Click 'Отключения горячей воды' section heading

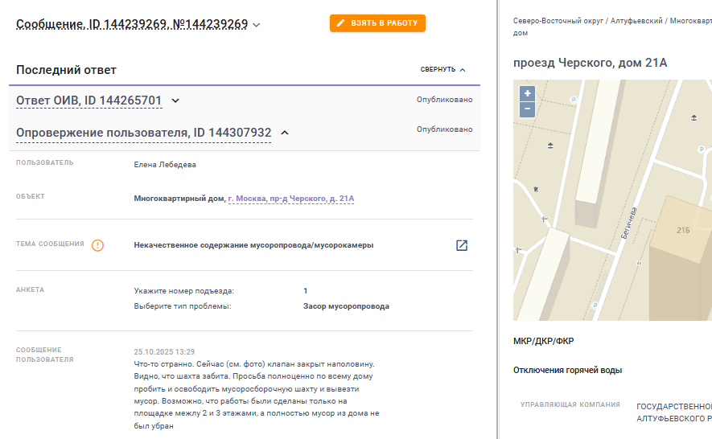pos(567,370)
